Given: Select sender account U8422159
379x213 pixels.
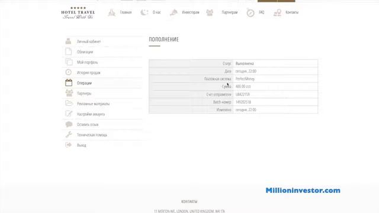Looking at the screenshot, I should coord(242,95).
